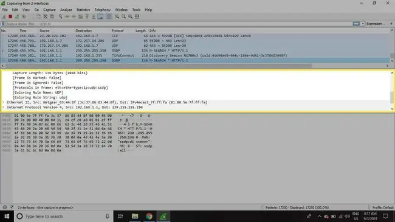Screen dimensions: 395x222
Task: Click the Find packet magnifier icon
Action: point(60,16)
